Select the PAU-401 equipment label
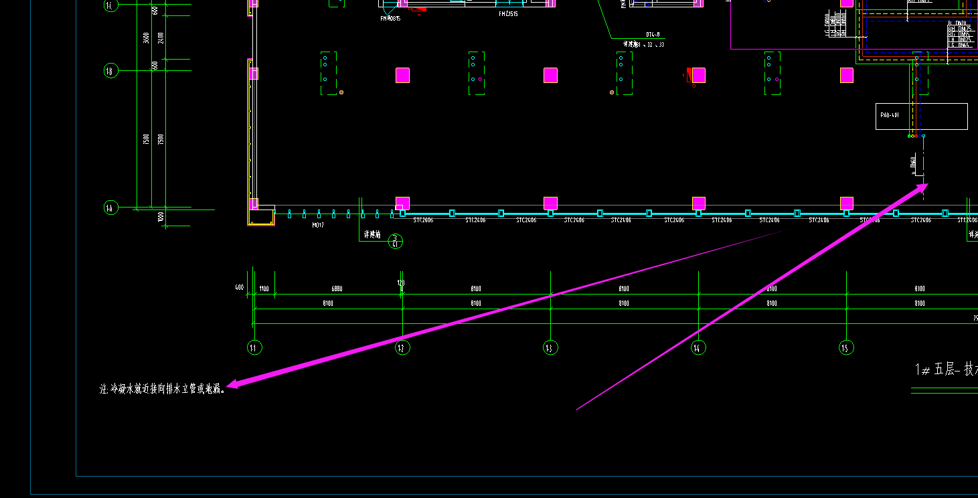Image resolution: width=978 pixels, height=498 pixels. pyautogui.click(x=890, y=115)
